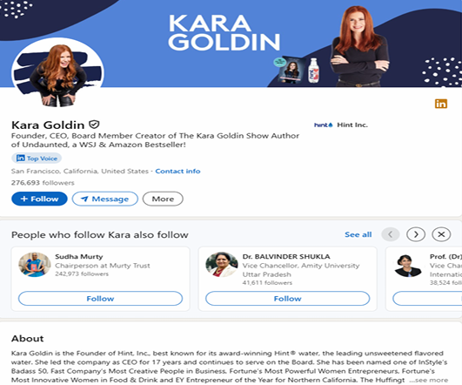This screenshot has height=385, width=462.
Task: Click the Kara Goldin banner image
Action: pos(231,44)
